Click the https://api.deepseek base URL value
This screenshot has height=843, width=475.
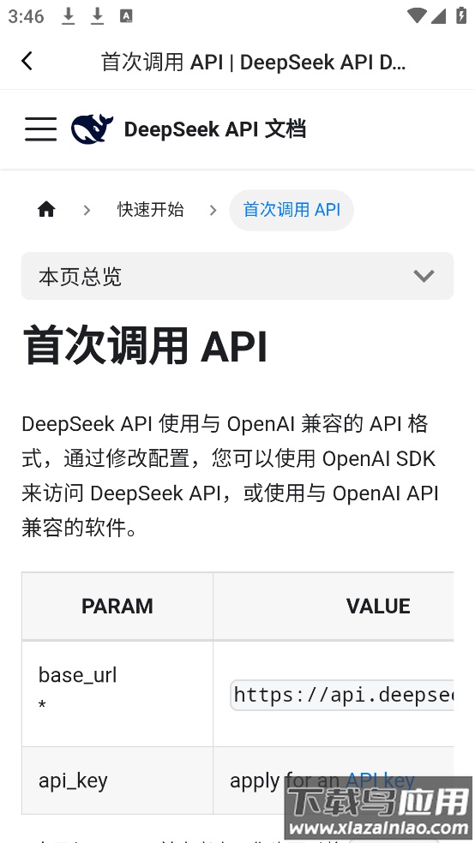coord(342,695)
